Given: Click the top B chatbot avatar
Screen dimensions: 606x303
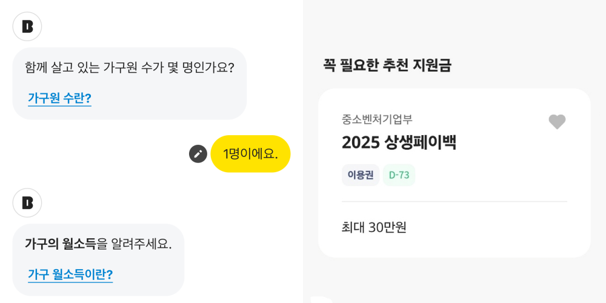Looking at the screenshot, I should pos(27,26).
